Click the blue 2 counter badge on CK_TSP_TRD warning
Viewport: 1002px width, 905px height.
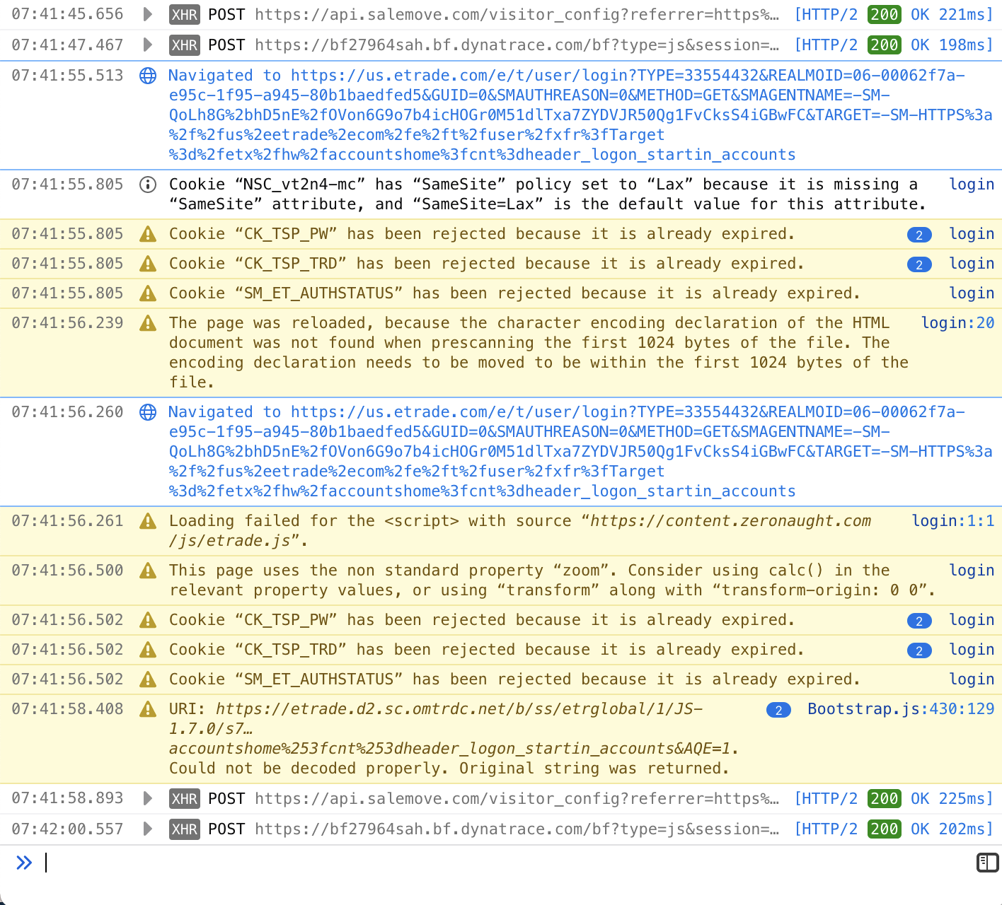click(x=919, y=264)
